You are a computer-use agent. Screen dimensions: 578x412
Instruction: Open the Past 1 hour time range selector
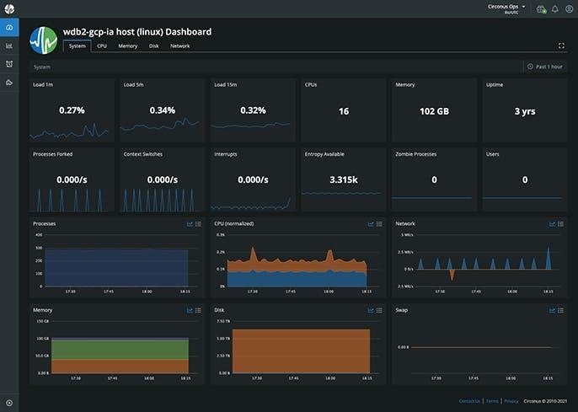click(x=545, y=67)
